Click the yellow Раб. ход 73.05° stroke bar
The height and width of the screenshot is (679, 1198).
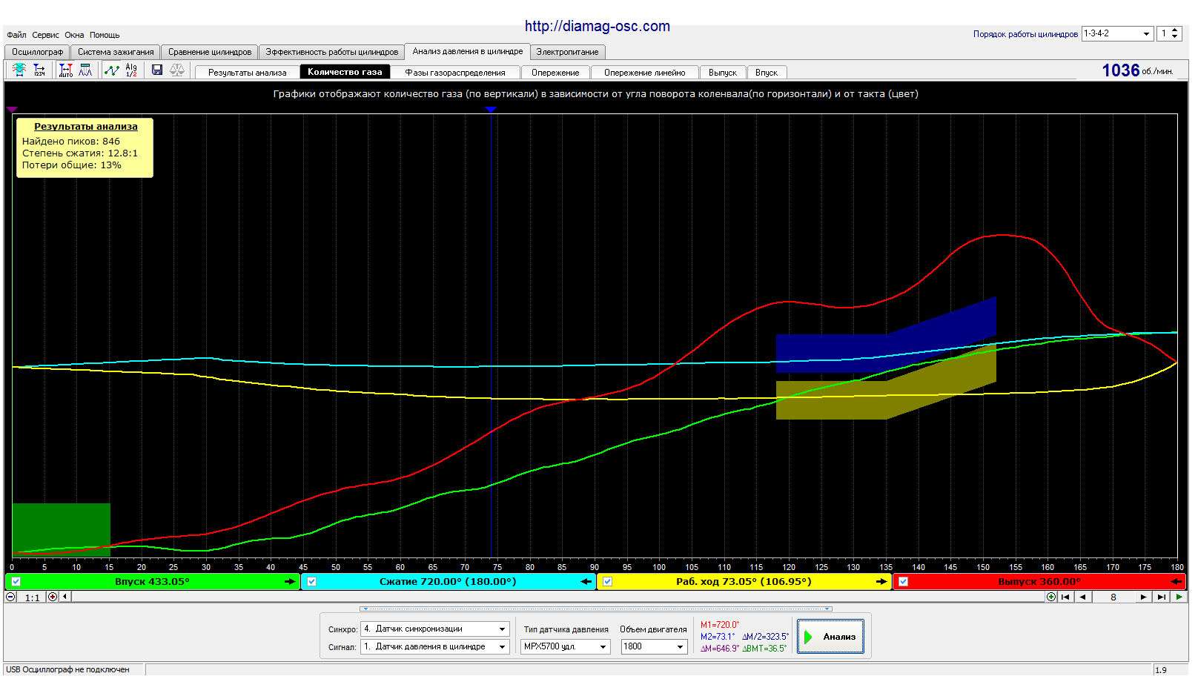click(x=744, y=582)
